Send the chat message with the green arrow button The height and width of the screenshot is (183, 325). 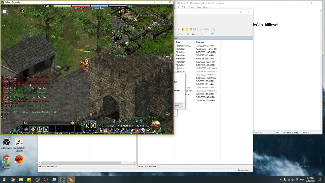76,123
